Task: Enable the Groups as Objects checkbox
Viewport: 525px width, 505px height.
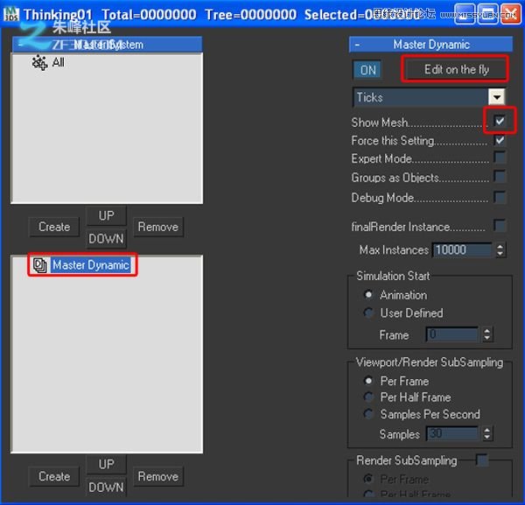Action: click(x=500, y=177)
